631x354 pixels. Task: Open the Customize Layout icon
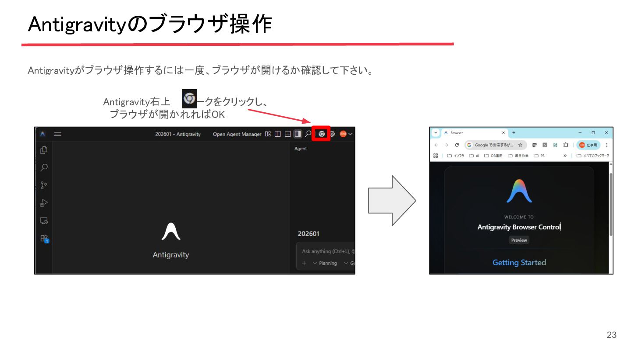tap(268, 134)
